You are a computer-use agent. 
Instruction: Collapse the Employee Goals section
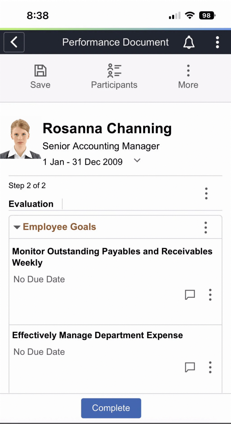click(17, 227)
